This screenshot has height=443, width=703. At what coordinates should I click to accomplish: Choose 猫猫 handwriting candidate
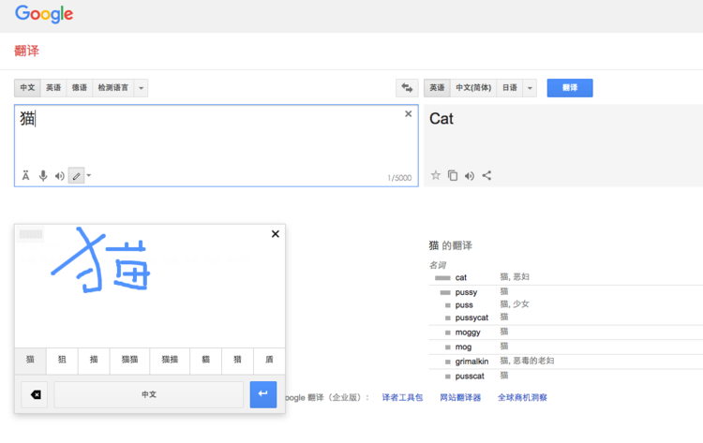coord(129,360)
